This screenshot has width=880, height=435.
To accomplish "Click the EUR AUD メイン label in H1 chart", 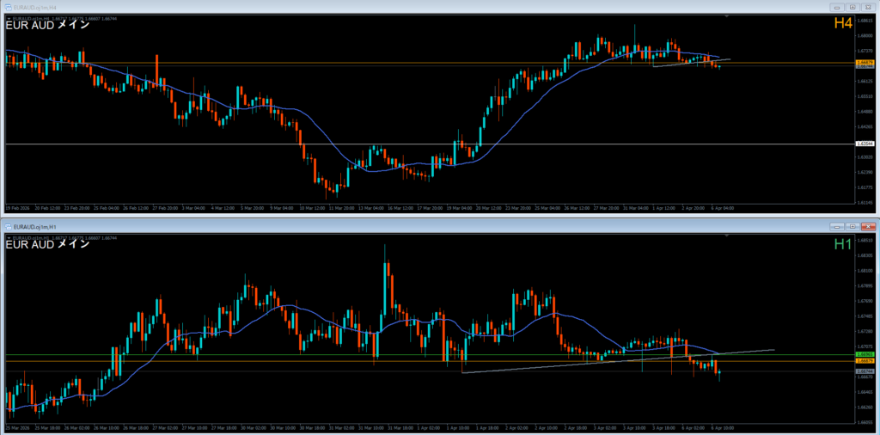I will 47,245.
